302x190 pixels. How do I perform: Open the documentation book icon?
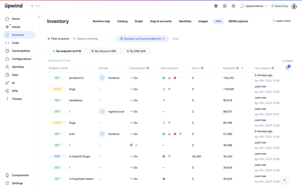pyautogui.click(x=225, y=6)
